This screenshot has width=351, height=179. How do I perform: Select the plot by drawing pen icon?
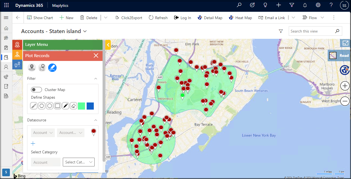pos(52,68)
